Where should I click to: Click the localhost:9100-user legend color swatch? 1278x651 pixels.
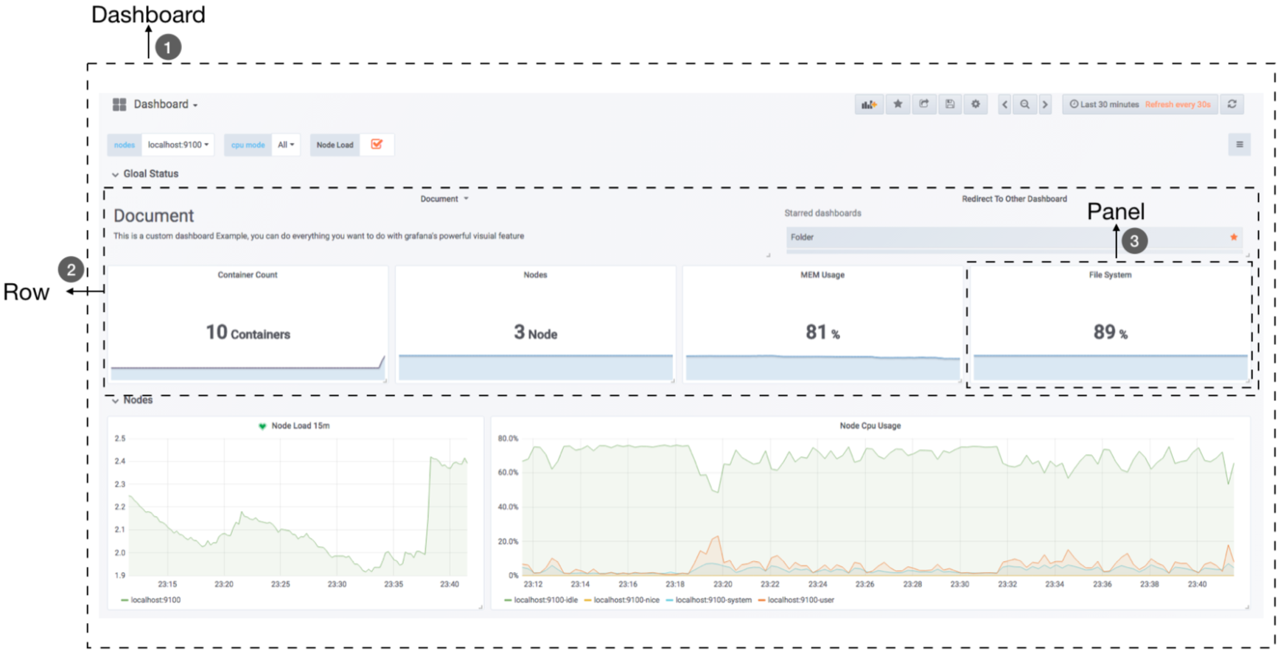coord(761,600)
